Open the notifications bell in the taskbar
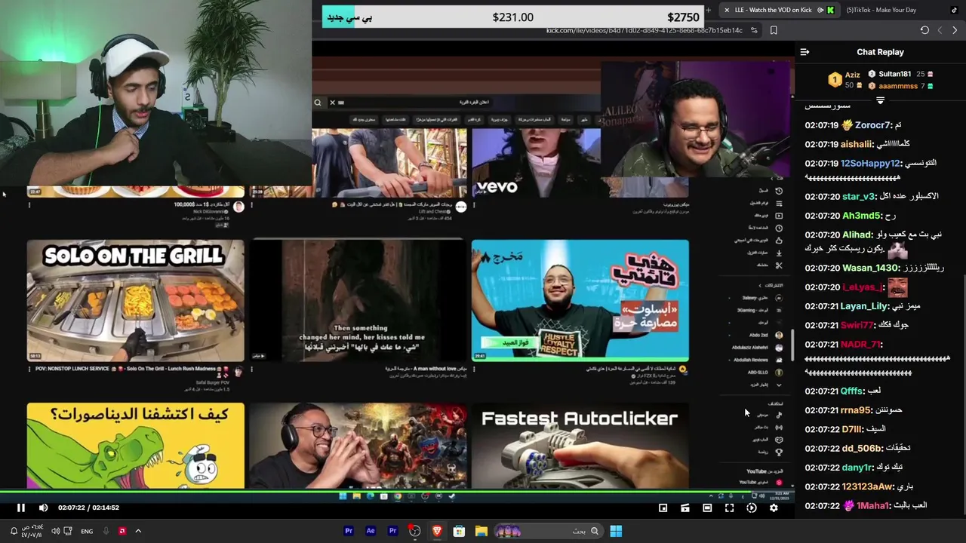966x543 pixels. pyautogui.click(x=14, y=531)
